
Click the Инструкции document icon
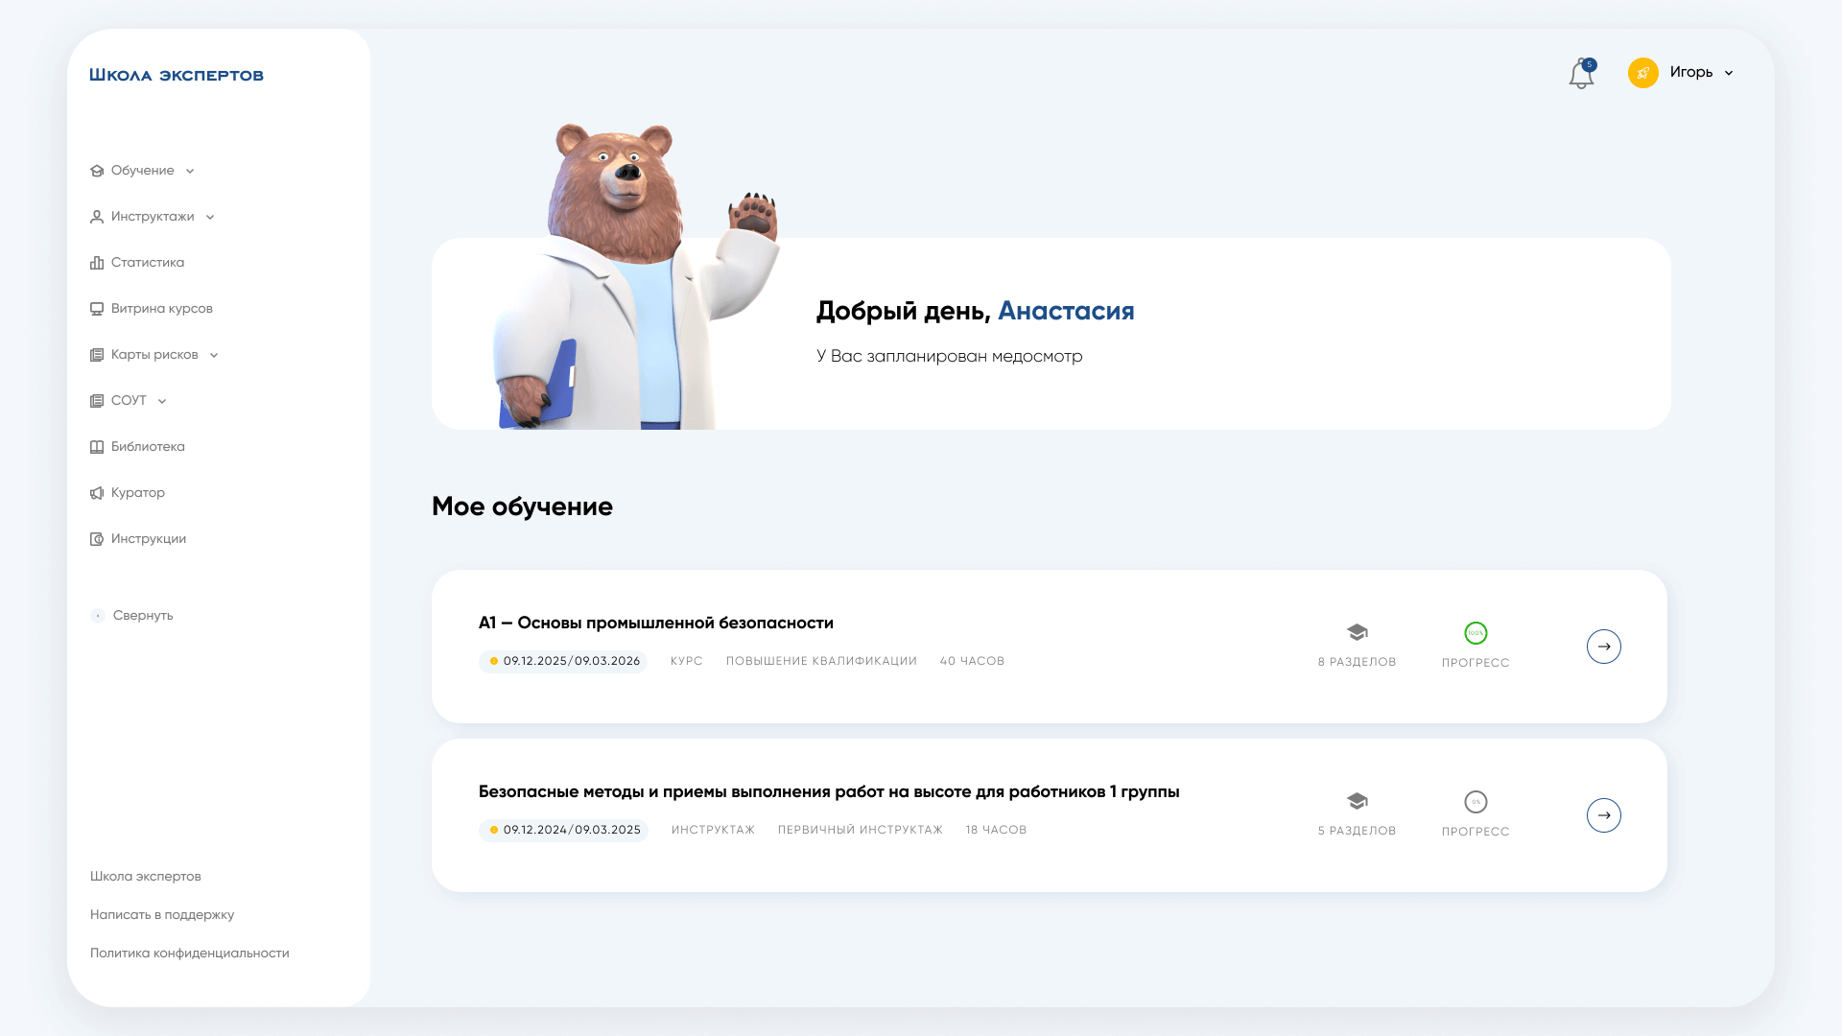click(97, 539)
